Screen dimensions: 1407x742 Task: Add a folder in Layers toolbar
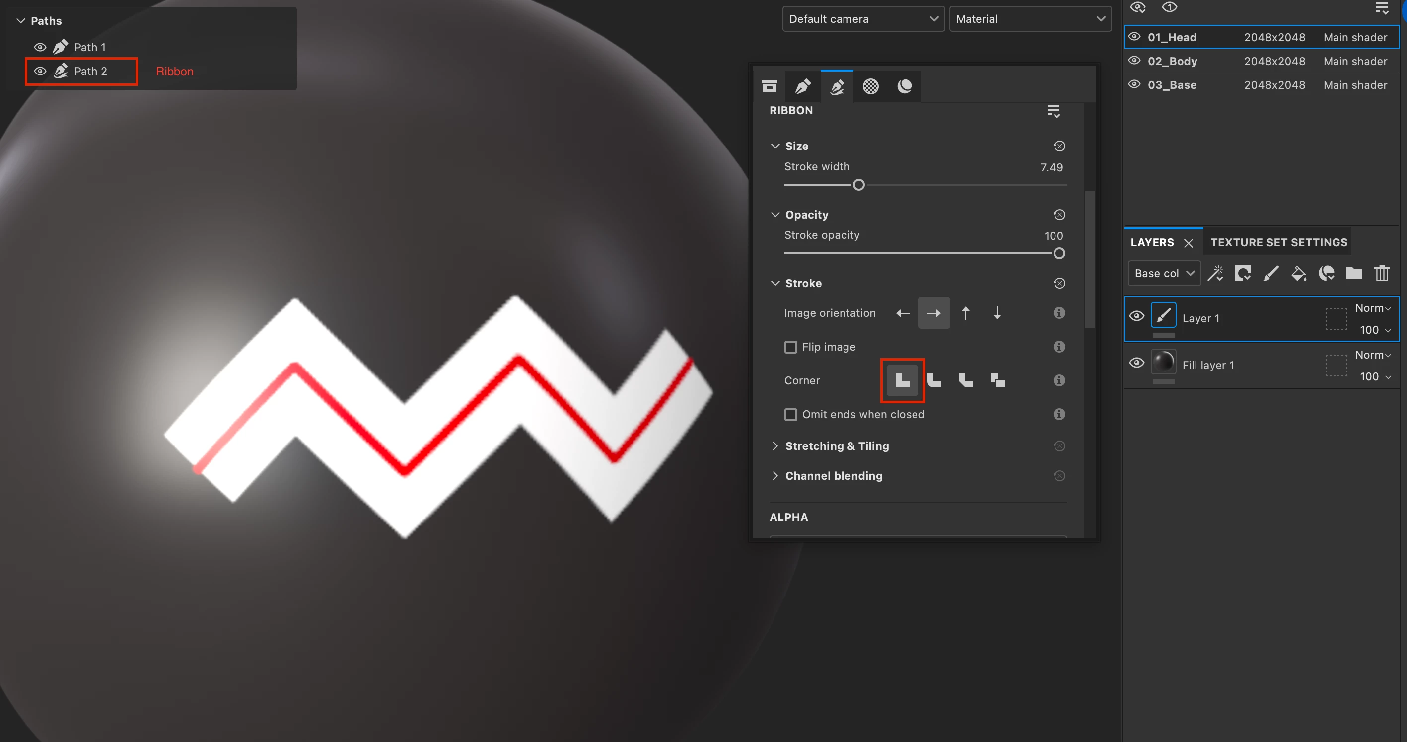click(x=1354, y=273)
